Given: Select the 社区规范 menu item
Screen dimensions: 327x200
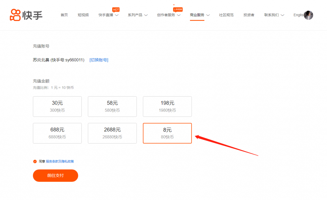Looking at the screenshot, I should tap(226, 15).
